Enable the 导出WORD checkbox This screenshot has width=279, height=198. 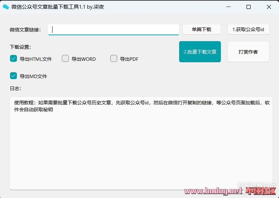(65, 58)
